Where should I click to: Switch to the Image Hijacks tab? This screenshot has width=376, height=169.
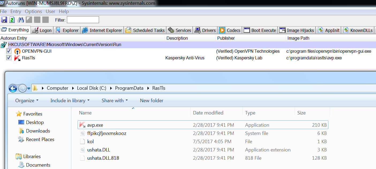[297, 30]
